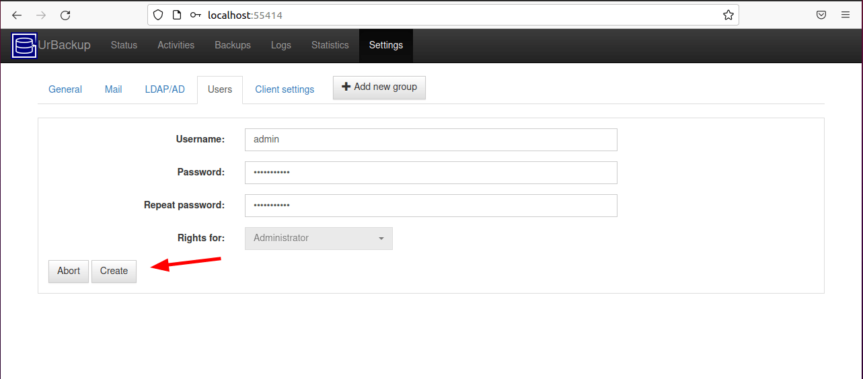863x379 pixels.
Task: Go back with browser back arrow
Action: pyautogui.click(x=17, y=15)
